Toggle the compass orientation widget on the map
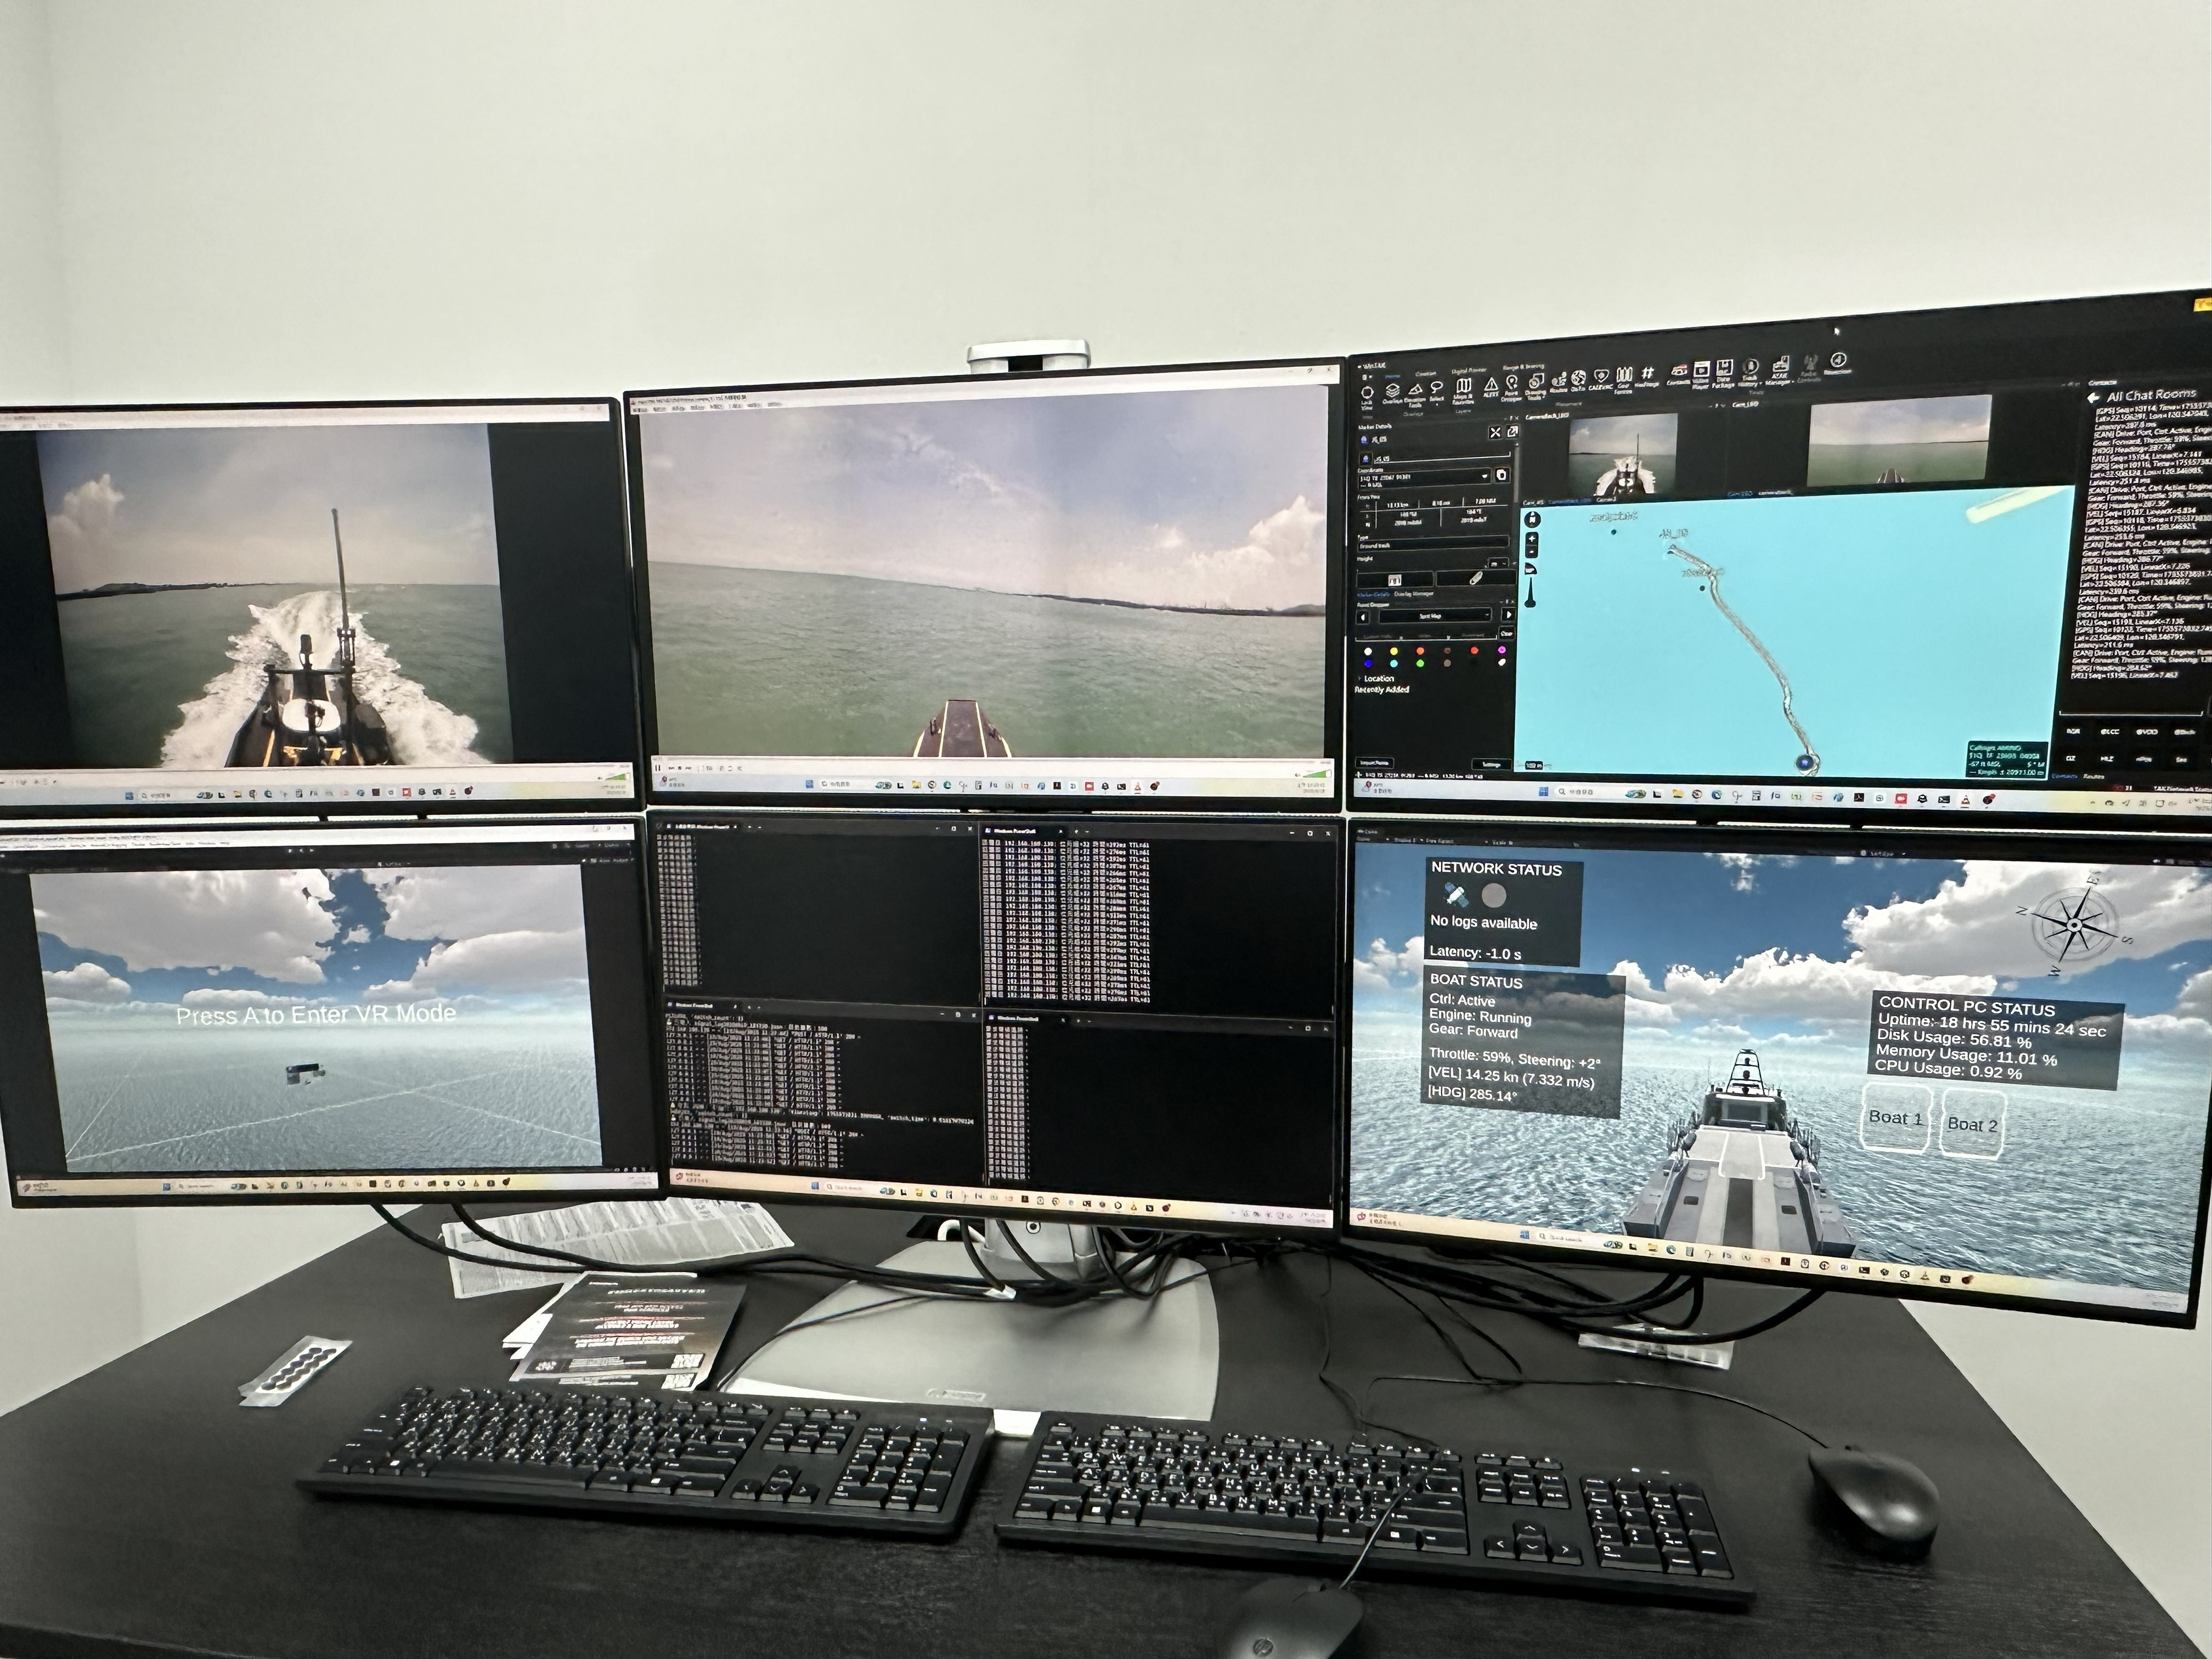Screen dimensions: 2212x1659 click(x=1532, y=518)
